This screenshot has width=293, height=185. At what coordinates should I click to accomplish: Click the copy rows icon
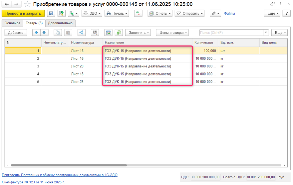[58, 33]
